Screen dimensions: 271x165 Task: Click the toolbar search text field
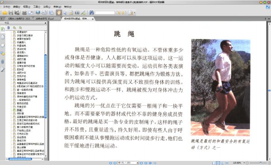[x=105, y=13]
